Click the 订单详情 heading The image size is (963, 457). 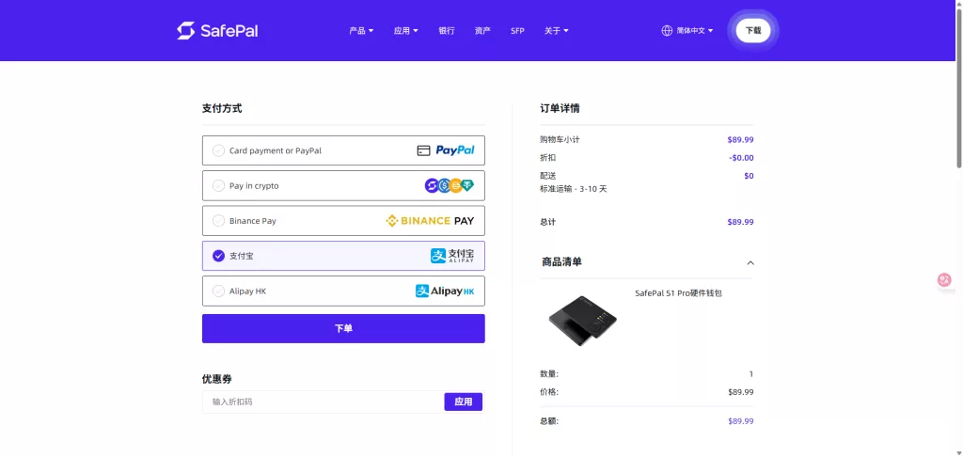click(560, 109)
